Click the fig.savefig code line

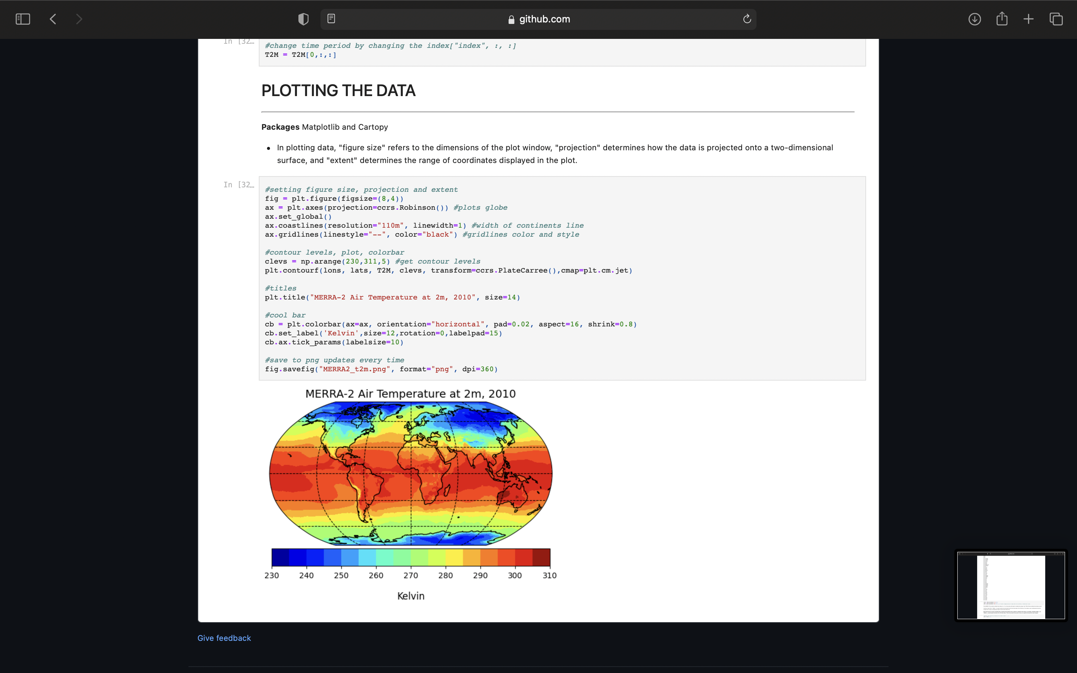(381, 369)
